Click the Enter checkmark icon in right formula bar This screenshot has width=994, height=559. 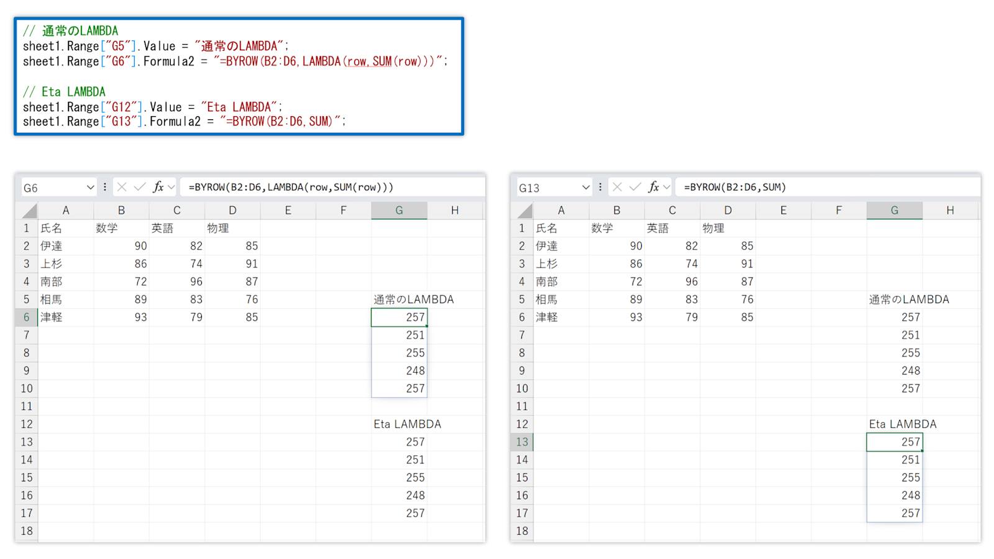click(x=635, y=187)
